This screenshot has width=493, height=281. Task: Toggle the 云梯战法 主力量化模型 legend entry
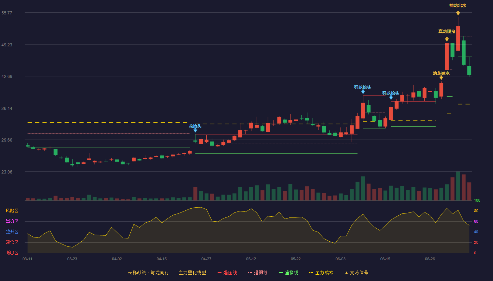pos(167,273)
